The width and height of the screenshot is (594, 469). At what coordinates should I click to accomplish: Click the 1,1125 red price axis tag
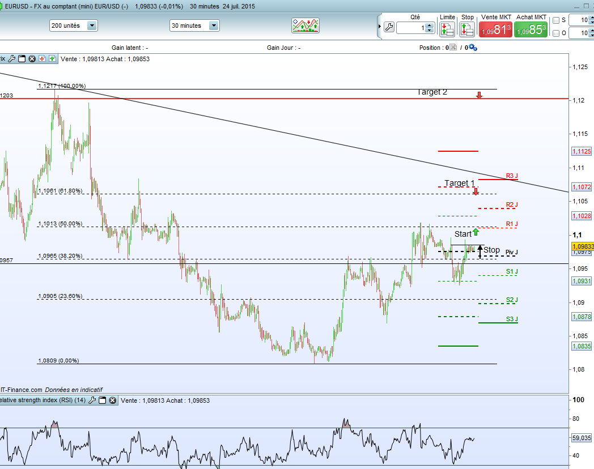pos(582,151)
